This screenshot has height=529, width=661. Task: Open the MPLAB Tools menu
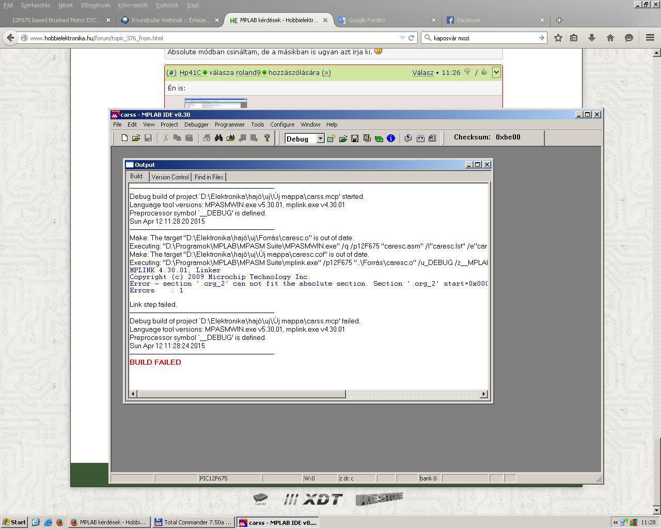(258, 125)
